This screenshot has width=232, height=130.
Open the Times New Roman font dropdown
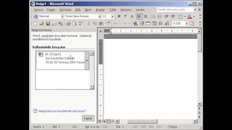coord(100,17)
